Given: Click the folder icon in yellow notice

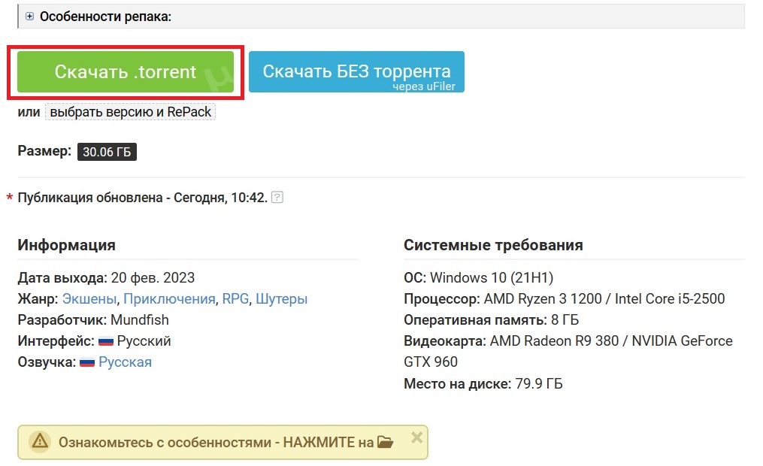Looking at the screenshot, I should [385, 442].
